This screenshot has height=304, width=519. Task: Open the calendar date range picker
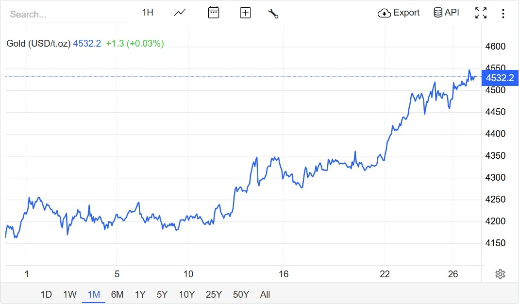point(214,13)
